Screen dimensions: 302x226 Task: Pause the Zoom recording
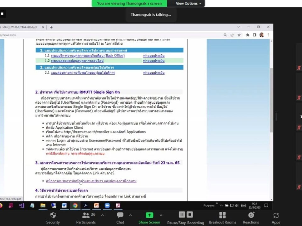point(182,214)
